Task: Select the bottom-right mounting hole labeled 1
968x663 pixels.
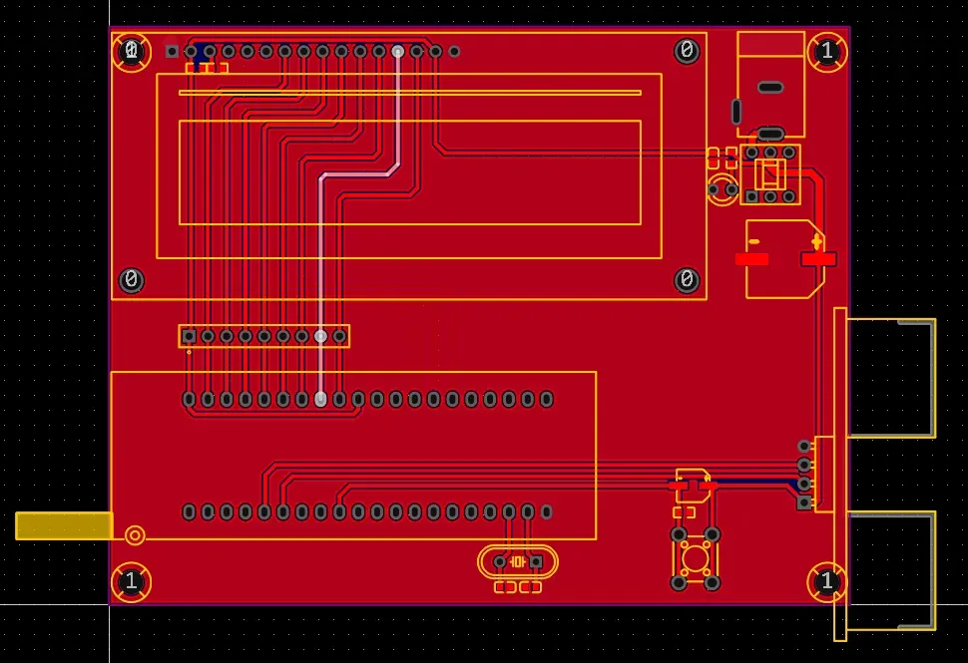Action: click(x=827, y=581)
